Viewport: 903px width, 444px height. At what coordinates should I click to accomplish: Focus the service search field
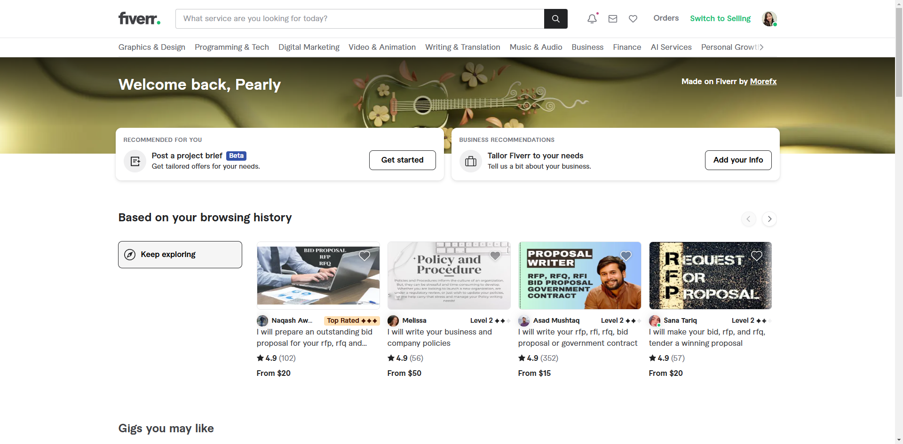(x=360, y=19)
